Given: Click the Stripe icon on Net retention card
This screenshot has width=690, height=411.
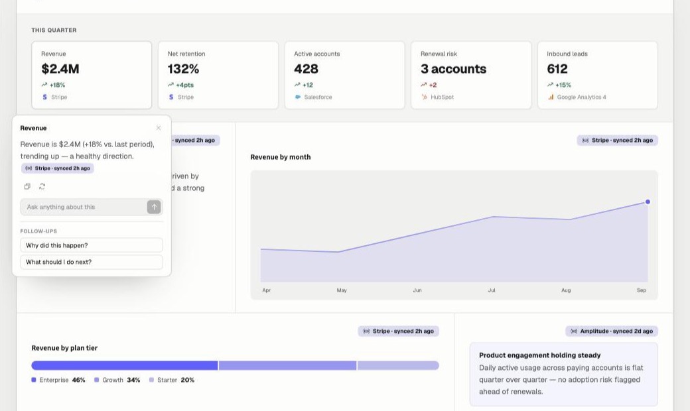Looking at the screenshot, I should coord(171,97).
